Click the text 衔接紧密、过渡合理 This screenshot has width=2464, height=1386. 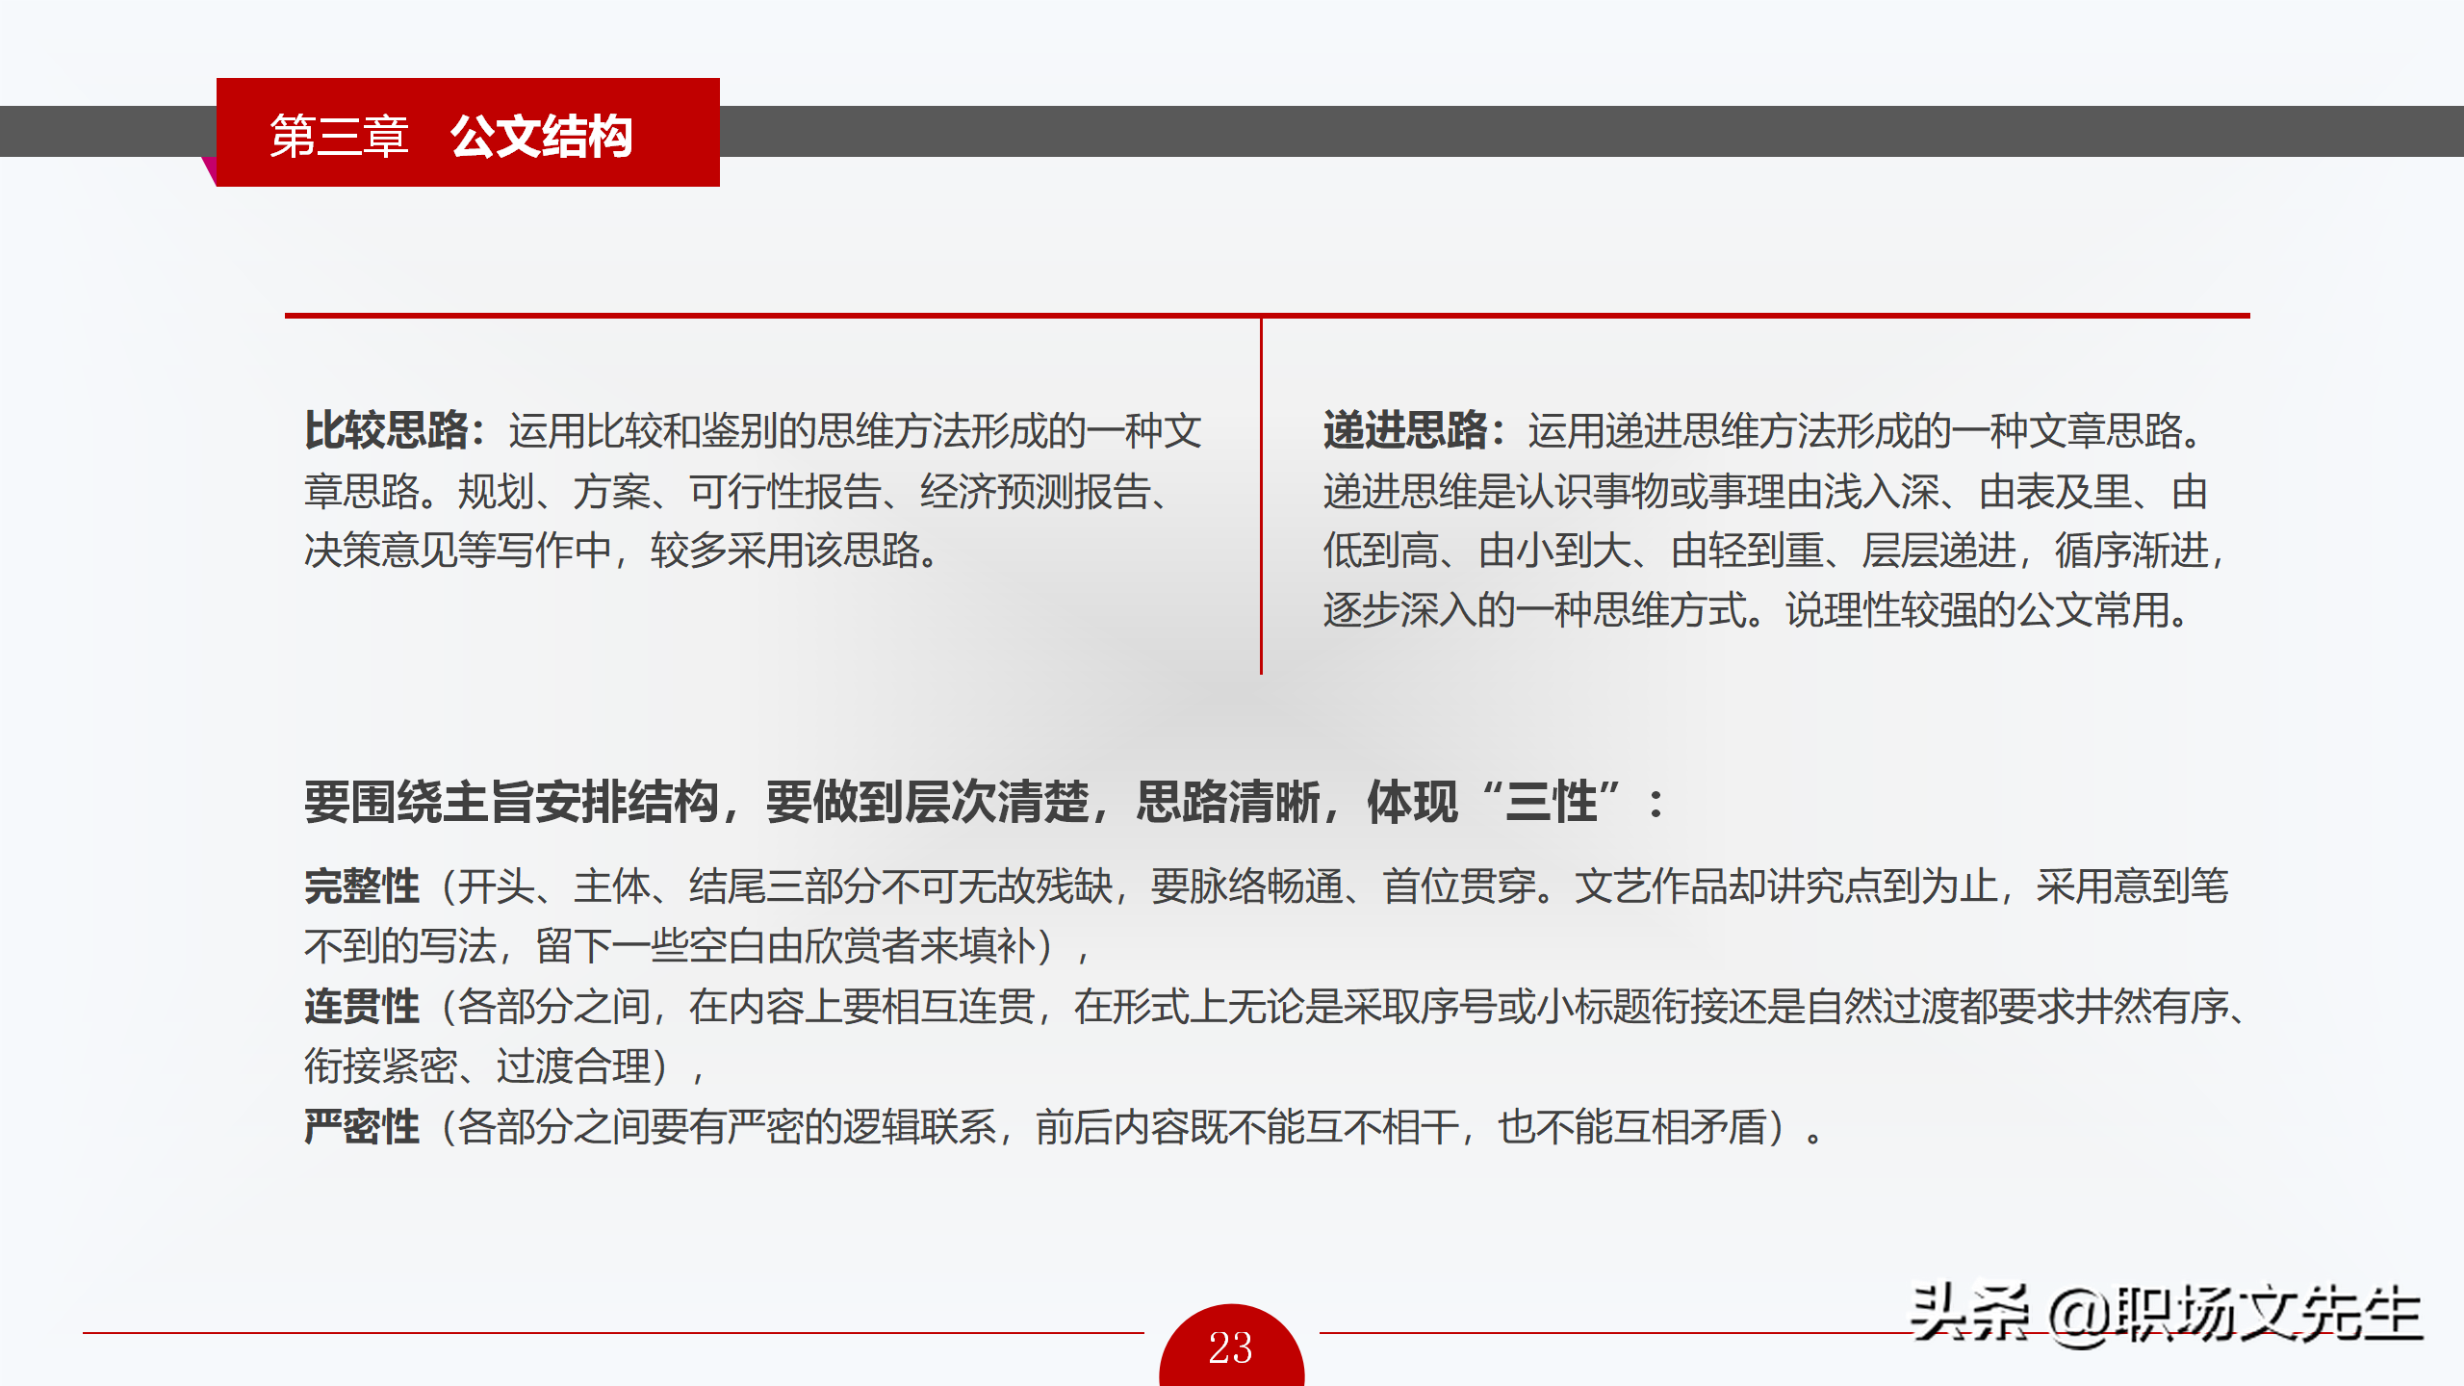[477, 1066]
